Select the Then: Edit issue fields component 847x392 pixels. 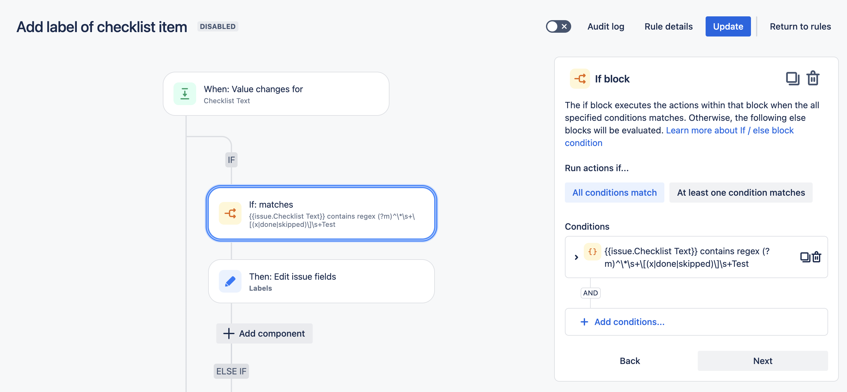[x=321, y=281]
